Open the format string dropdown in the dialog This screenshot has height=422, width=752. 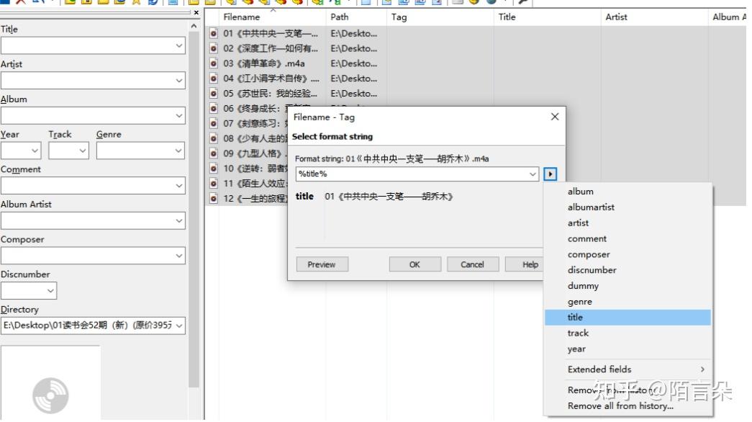point(532,174)
